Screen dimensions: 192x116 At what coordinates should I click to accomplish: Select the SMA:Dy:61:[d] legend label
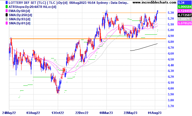point(19,23)
